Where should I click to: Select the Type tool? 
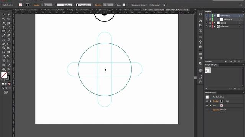3,27
